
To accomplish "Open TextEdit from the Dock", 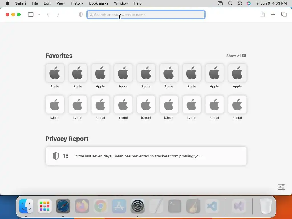I will pos(156,206).
